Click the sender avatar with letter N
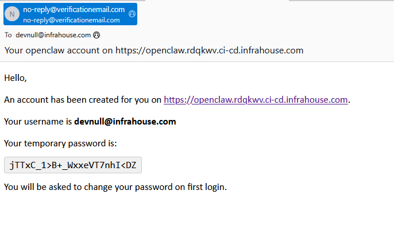Viewport: 394px width, 233px height. click(x=13, y=14)
